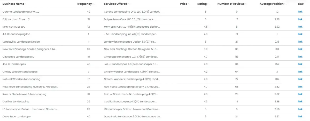
Task: Sort by Number of Reviews header
Action: 231,4
